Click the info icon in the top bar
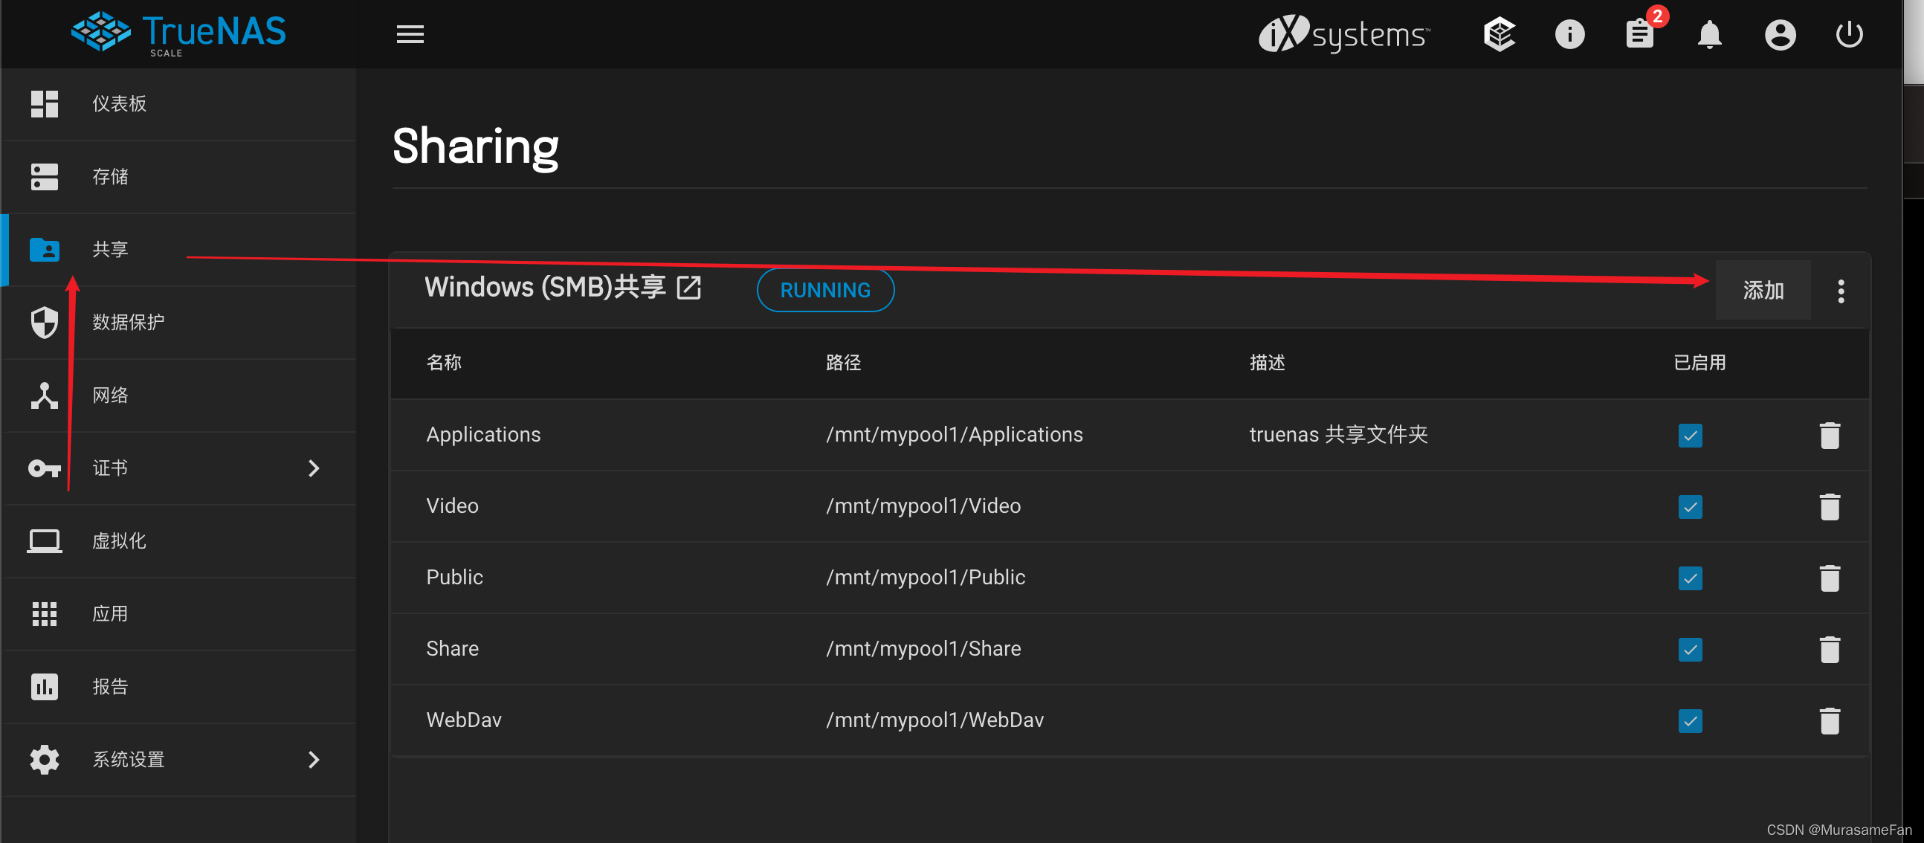1924x843 pixels. coord(1569,34)
